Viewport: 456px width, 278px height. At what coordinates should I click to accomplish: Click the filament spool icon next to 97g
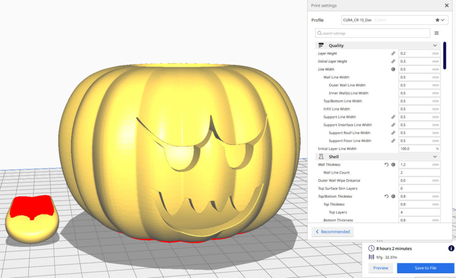pos(371,257)
